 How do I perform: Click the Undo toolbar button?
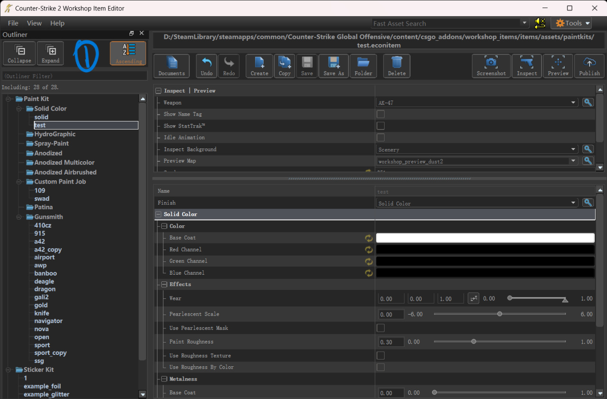[x=207, y=66]
